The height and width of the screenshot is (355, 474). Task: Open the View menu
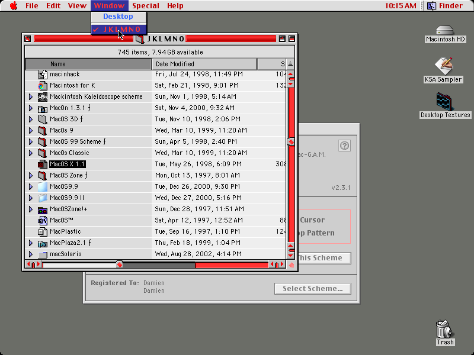pyautogui.click(x=77, y=6)
